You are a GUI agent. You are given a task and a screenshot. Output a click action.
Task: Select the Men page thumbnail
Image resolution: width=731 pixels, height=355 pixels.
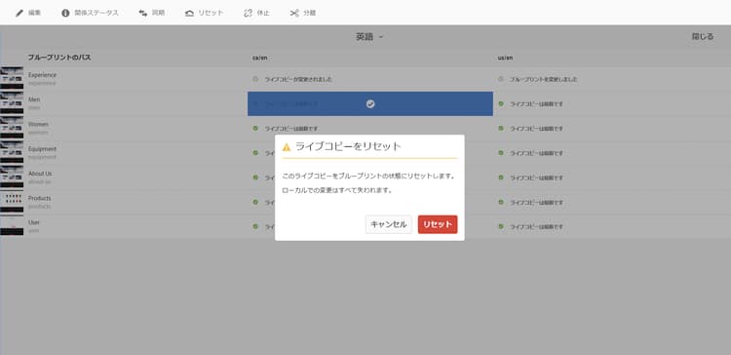click(12, 103)
